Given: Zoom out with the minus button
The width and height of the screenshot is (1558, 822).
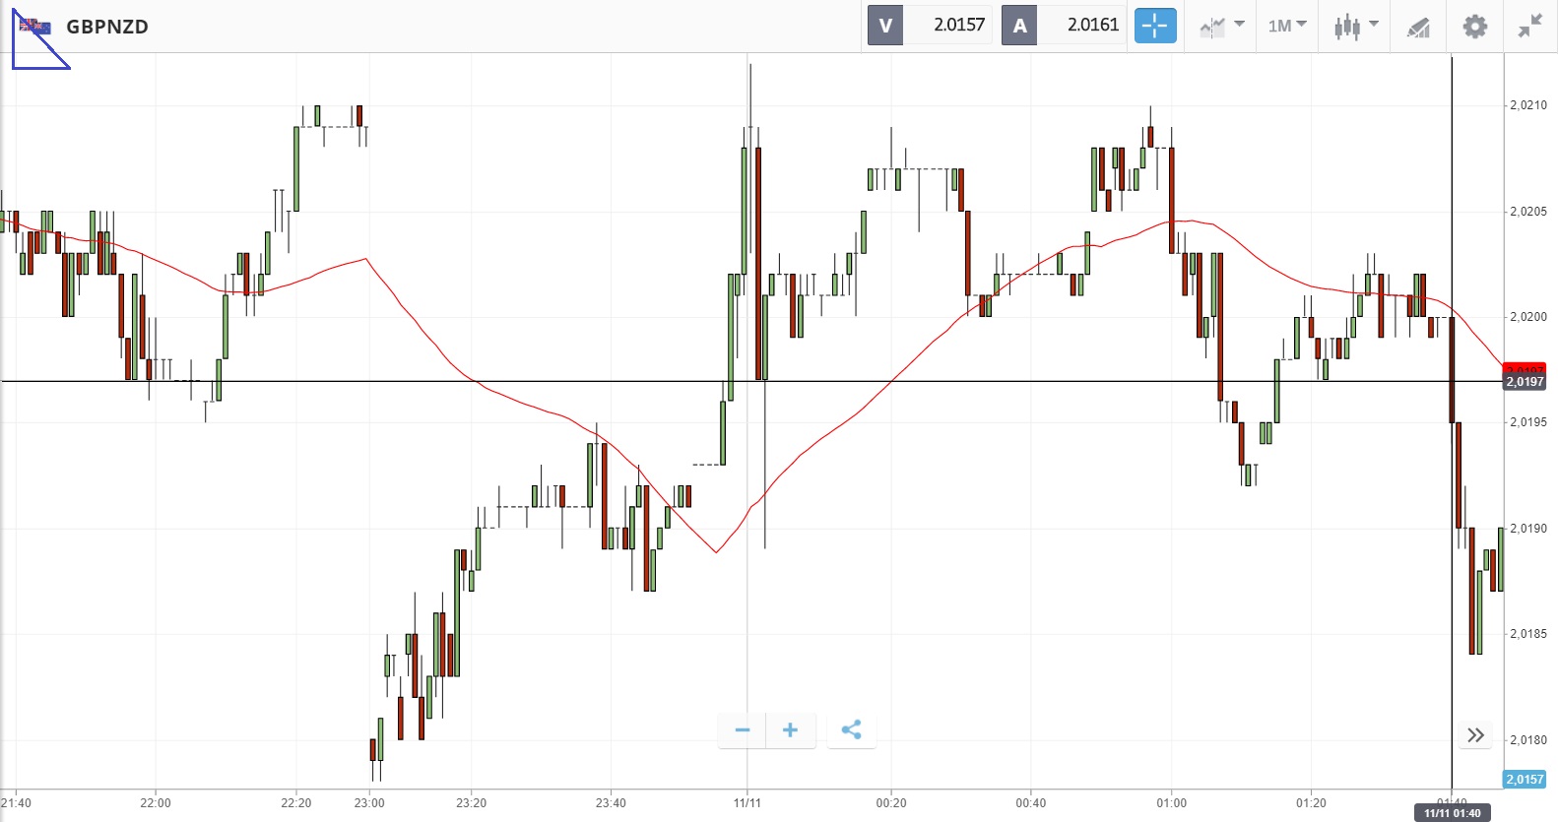Looking at the screenshot, I should coord(743,729).
